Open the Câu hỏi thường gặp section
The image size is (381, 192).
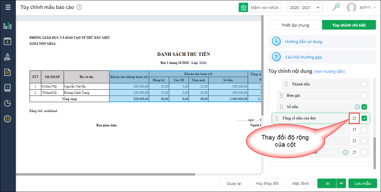[322, 57]
